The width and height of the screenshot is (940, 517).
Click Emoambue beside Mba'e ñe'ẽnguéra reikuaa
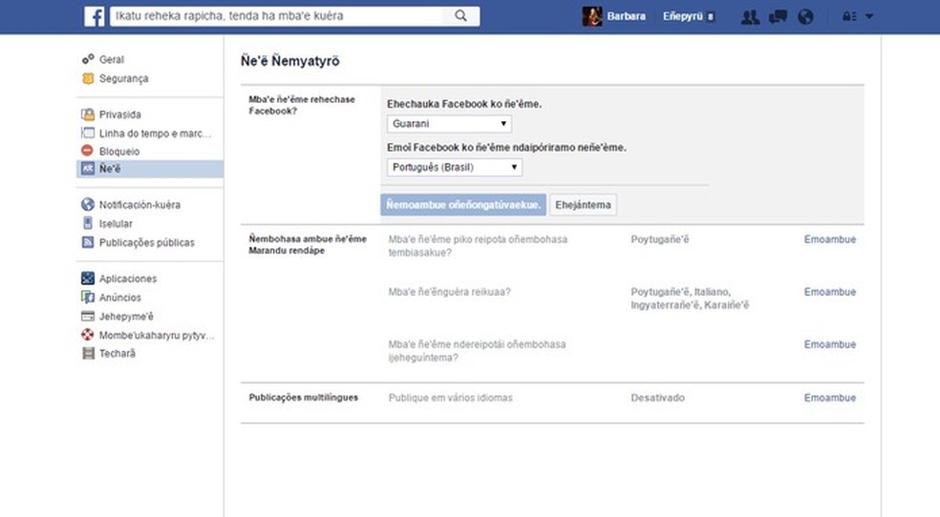tap(830, 292)
